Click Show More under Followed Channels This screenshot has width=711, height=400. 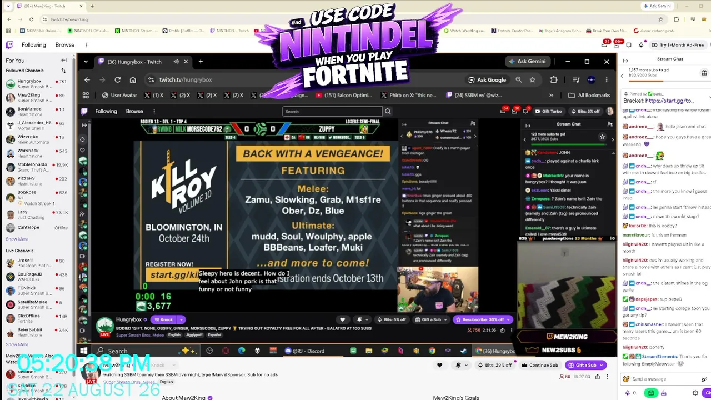(17, 239)
